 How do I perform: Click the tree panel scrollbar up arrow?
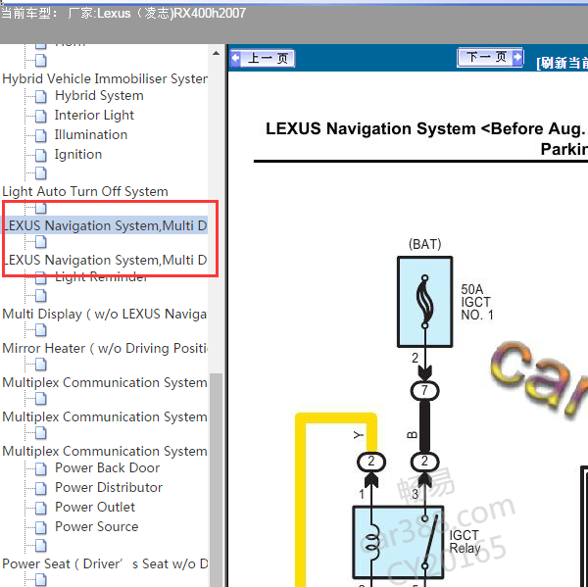tap(216, 53)
